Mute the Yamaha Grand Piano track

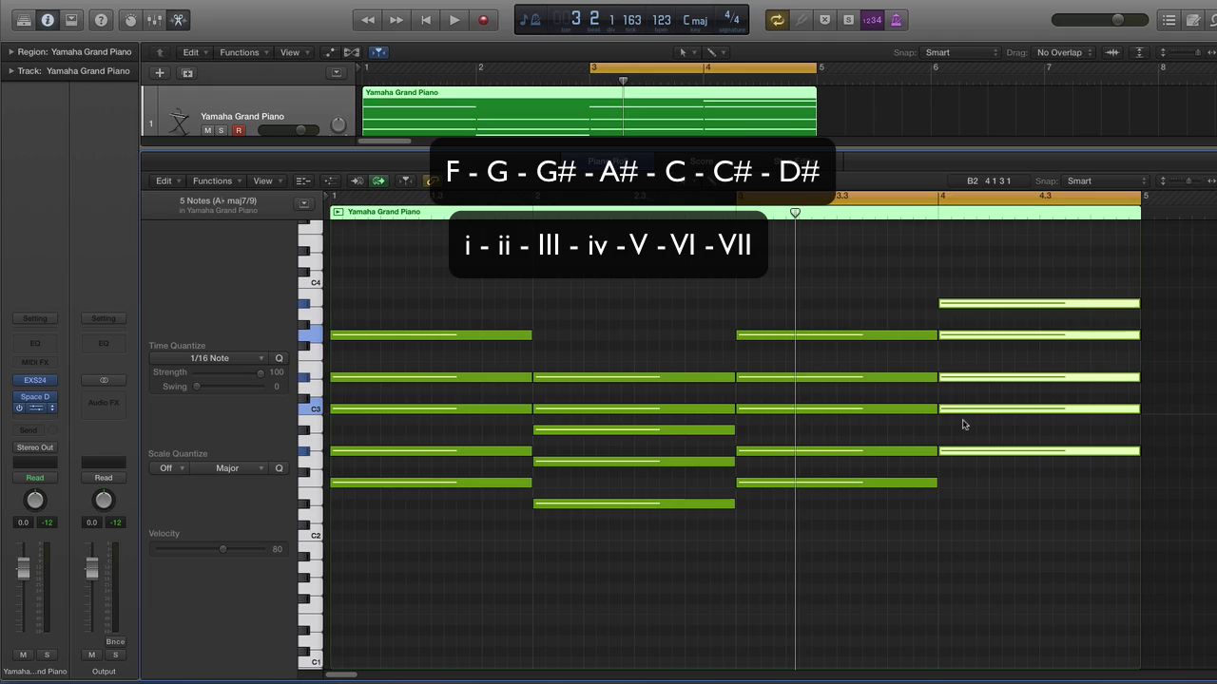tap(207, 130)
